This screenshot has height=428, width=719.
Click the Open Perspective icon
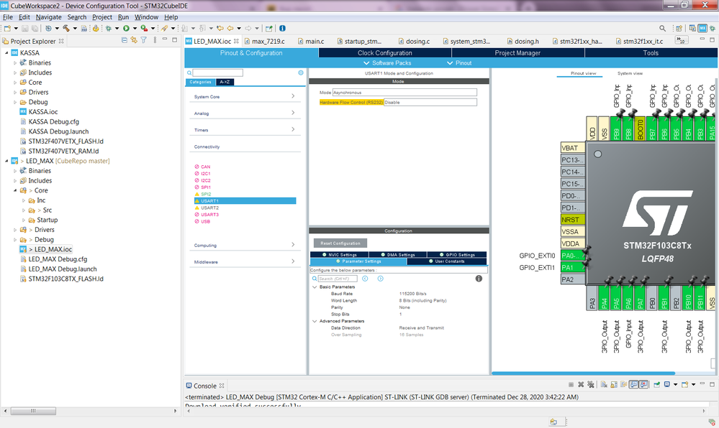pyautogui.click(x=679, y=29)
